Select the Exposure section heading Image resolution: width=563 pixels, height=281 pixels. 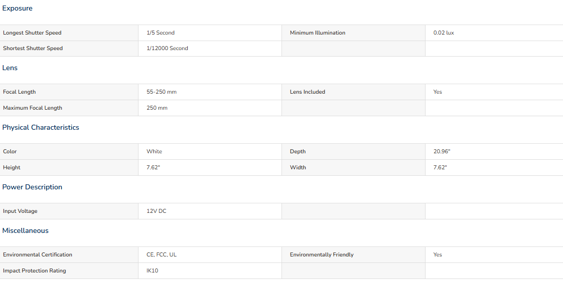coord(17,8)
